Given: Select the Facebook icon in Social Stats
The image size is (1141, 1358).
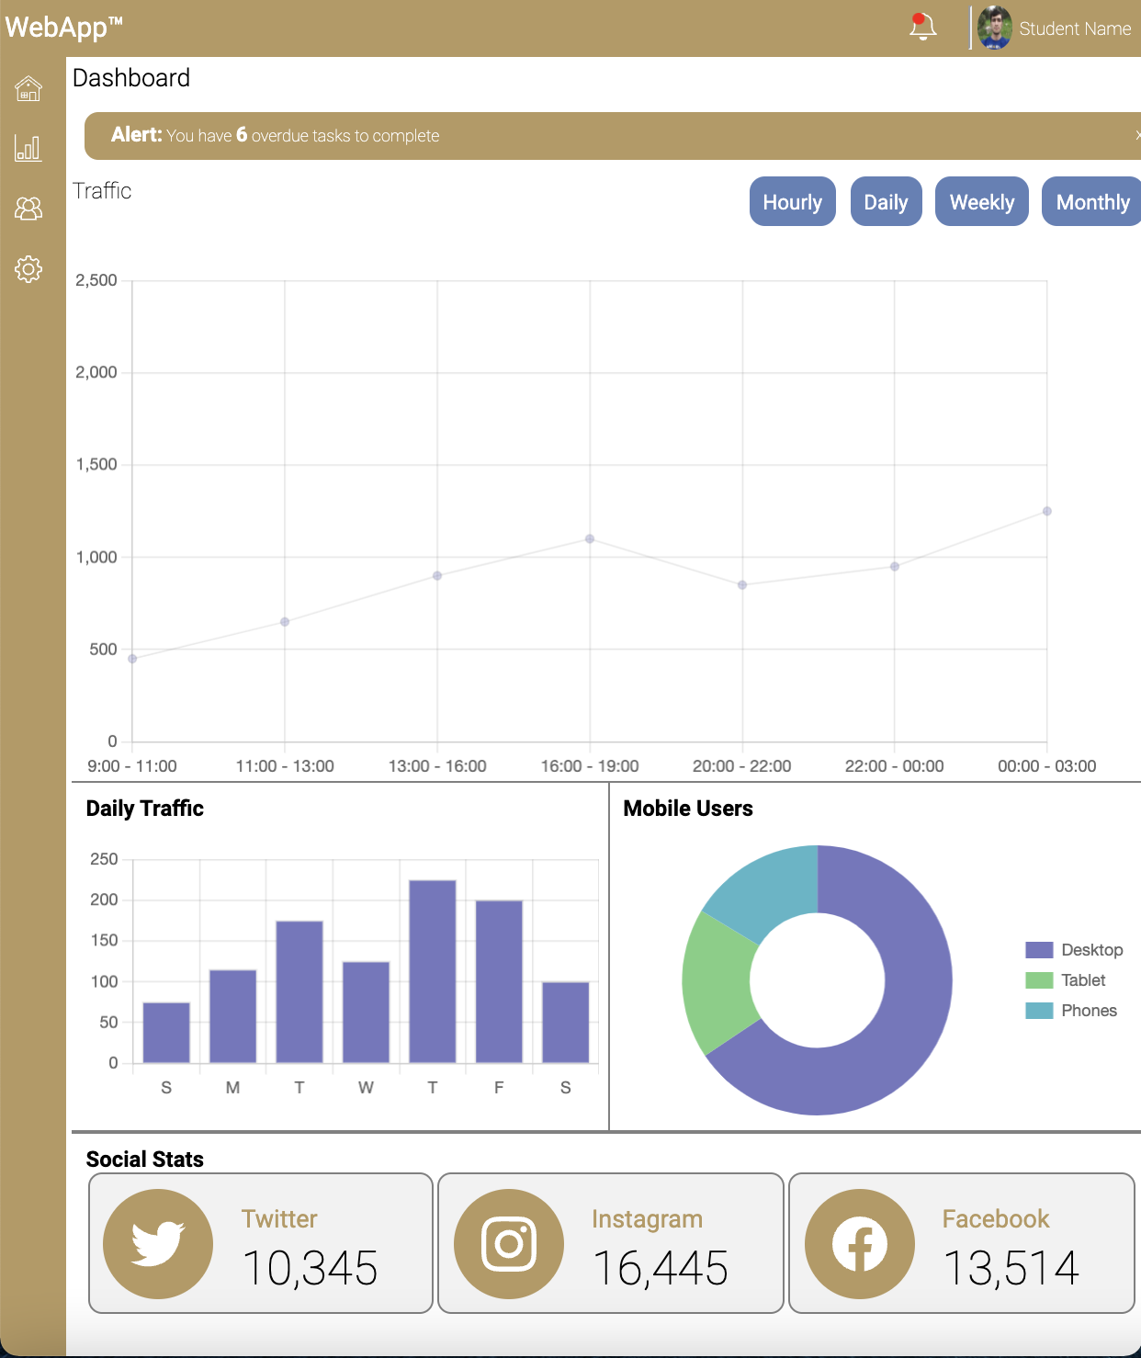Looking at the screenshot, I should pos(859,1243).
